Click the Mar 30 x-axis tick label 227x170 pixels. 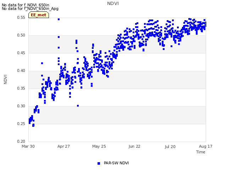point(28,146)
